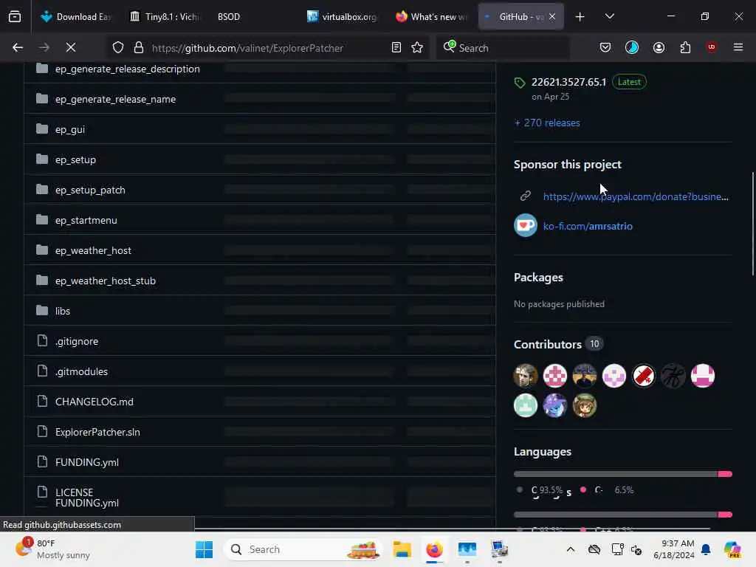Open File Explorer from taskbar
756x567 pixels.
(x=402, y=549)
